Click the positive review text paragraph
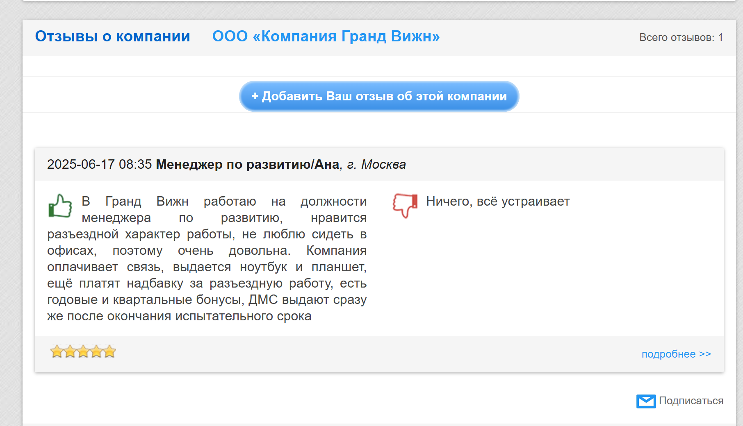Screen dimensions: 743x426 (x=207, y=258)
